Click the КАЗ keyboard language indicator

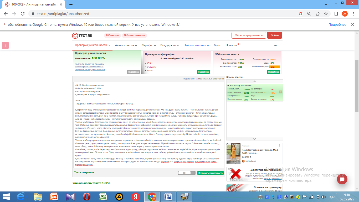(332, 197)
